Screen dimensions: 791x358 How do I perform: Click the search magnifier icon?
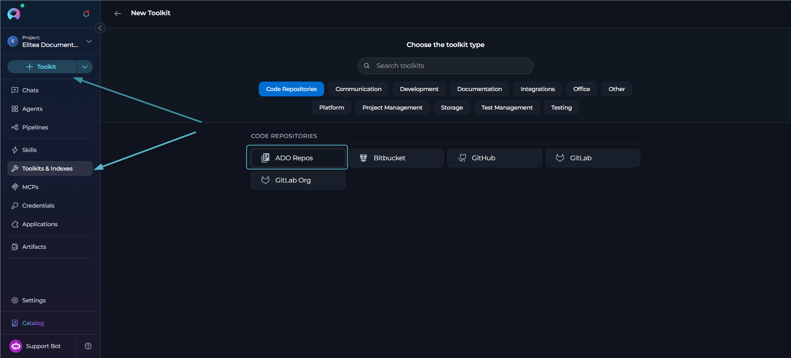point(366,66)
